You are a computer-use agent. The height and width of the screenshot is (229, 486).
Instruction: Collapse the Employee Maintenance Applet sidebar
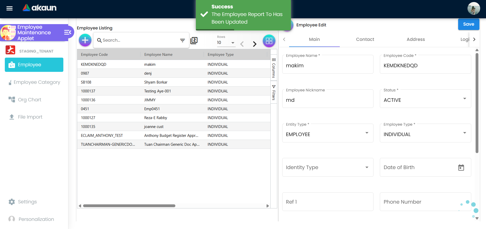tap(68, 32)
